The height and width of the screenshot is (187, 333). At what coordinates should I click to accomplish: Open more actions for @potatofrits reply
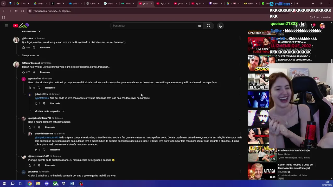[240, 78]
